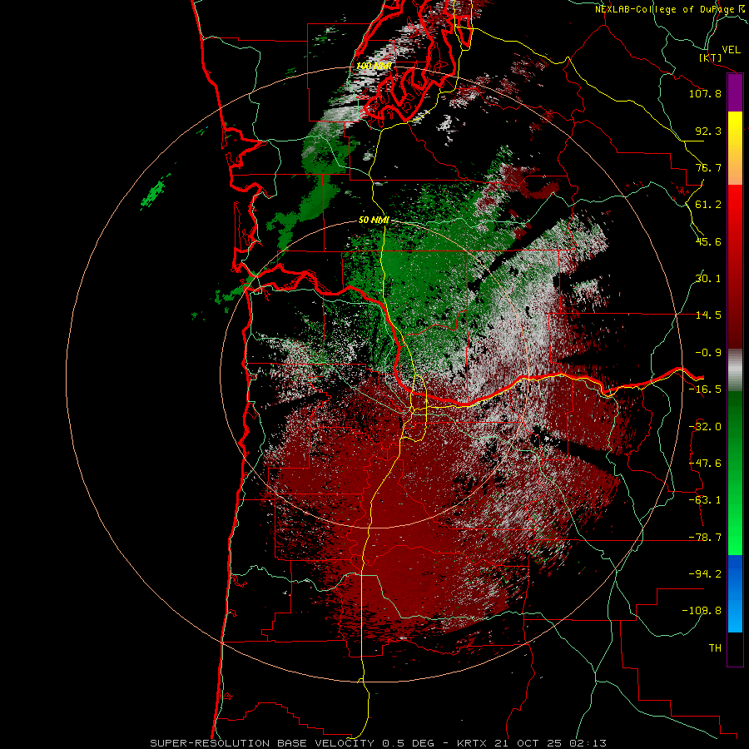Select the -0.9 velocity scale value
Viewport: 749px width, 749px height.
coord(707,352)
